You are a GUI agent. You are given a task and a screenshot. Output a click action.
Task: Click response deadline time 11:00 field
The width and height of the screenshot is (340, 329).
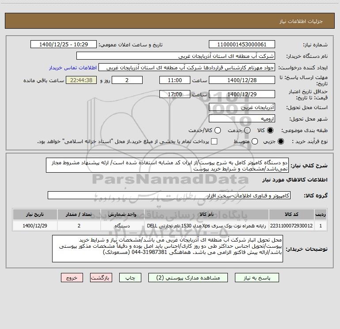(x=175, y=80)
